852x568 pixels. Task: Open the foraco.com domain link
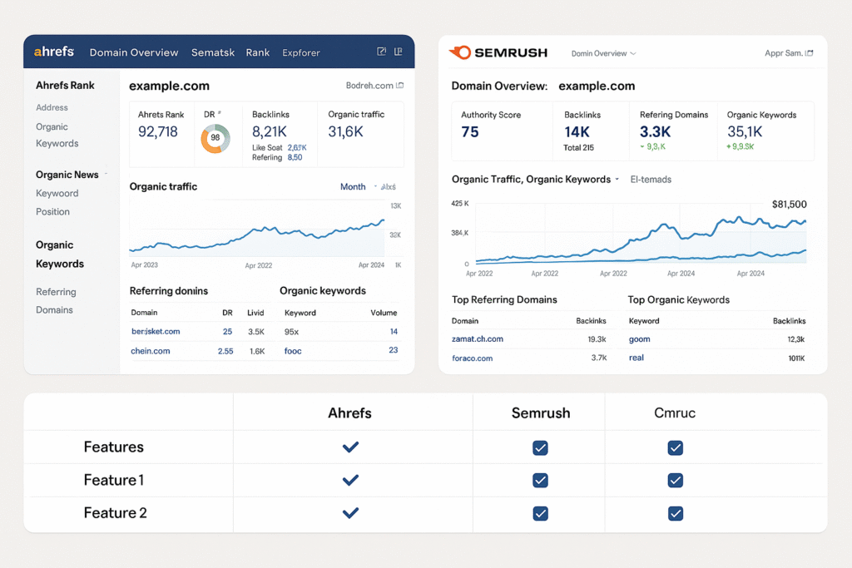pyautogui.click(x=473, y=358)
